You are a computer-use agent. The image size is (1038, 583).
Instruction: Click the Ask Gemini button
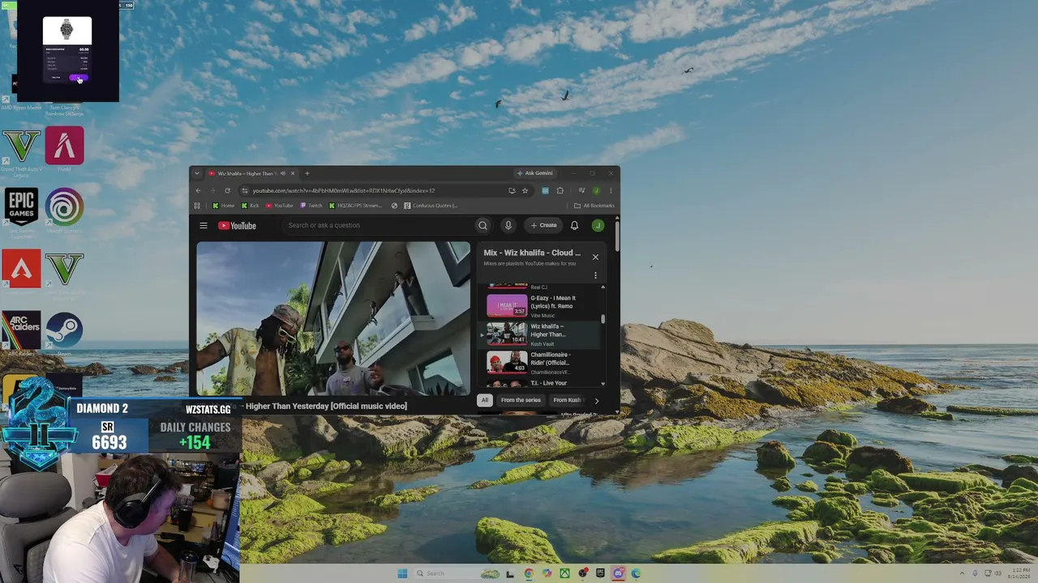coord(535,173)
